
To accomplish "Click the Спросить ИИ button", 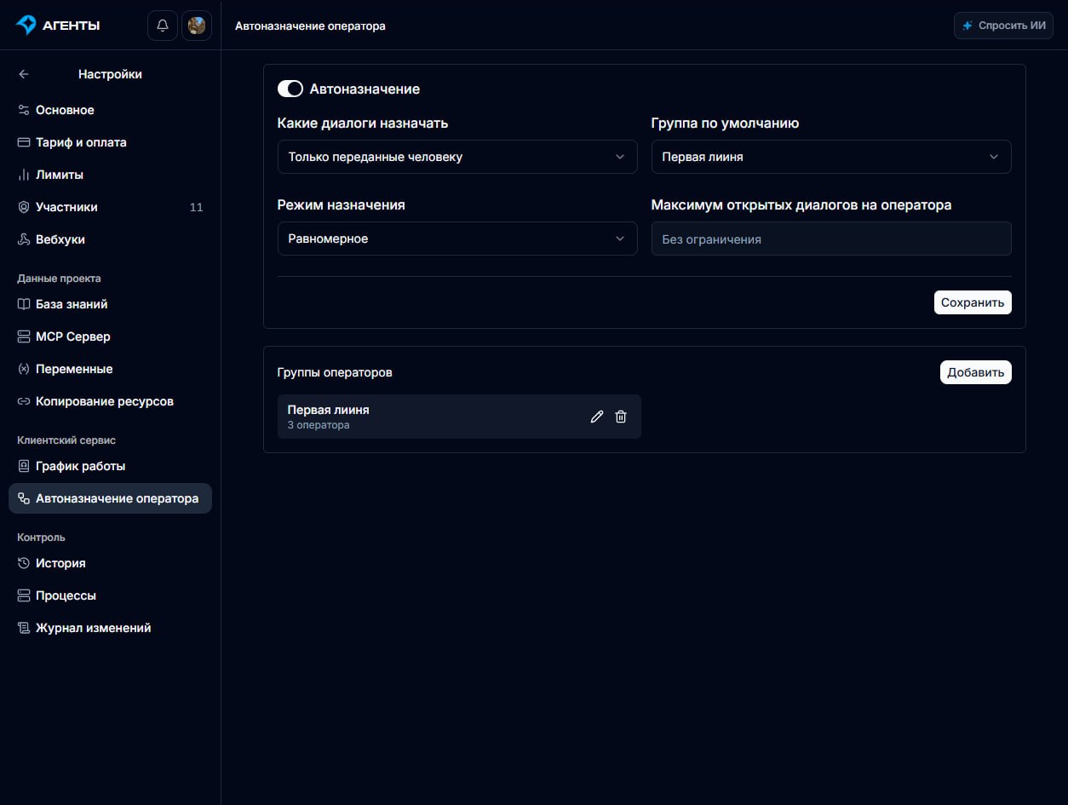I will click(x=1003, y=26).
